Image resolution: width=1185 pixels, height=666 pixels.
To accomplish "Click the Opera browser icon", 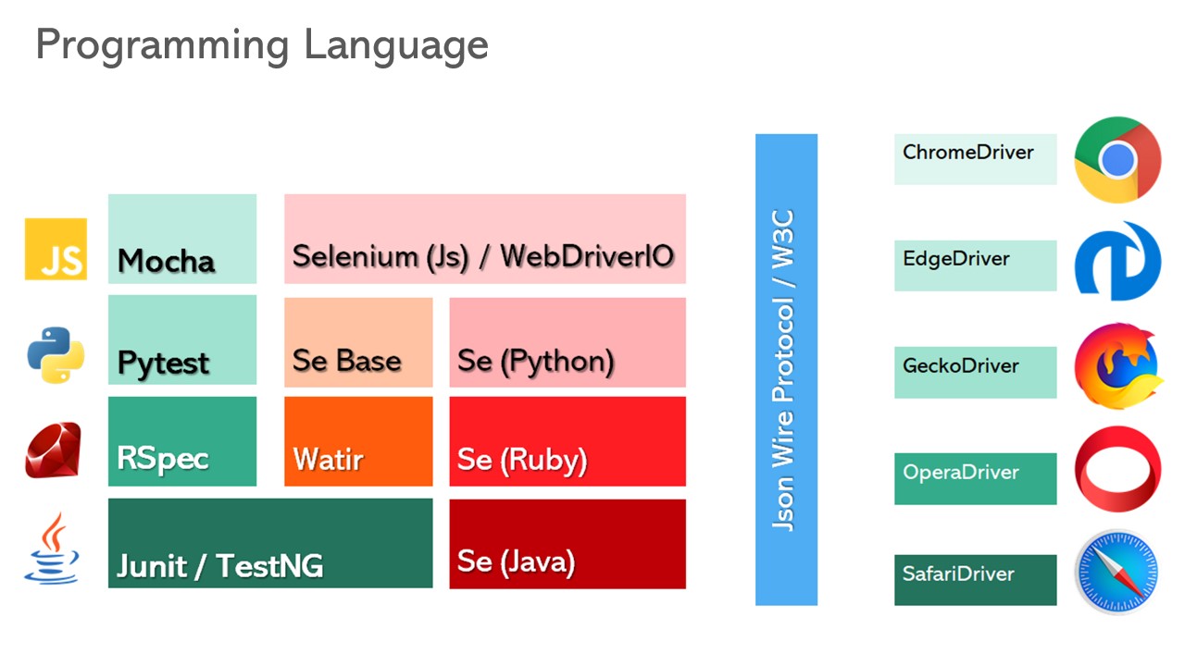I will [1117, 469].
